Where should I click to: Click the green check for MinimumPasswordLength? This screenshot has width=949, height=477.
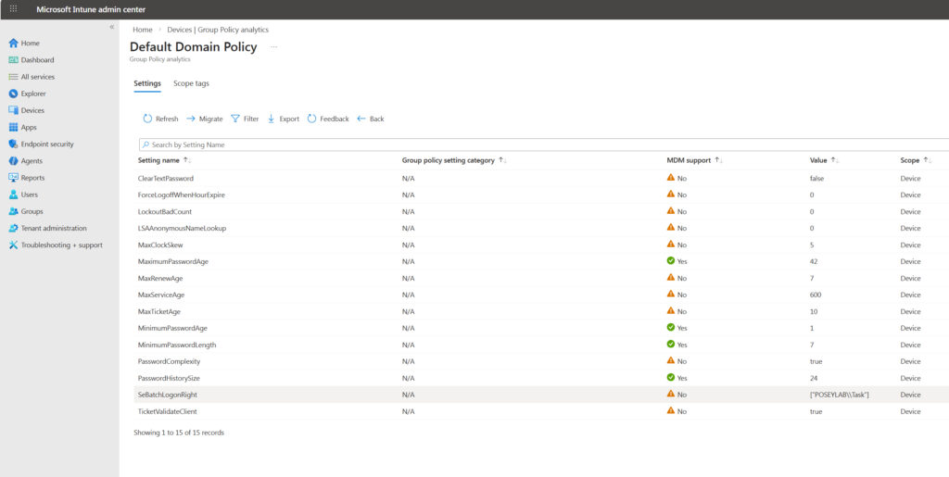pos(671,344)
